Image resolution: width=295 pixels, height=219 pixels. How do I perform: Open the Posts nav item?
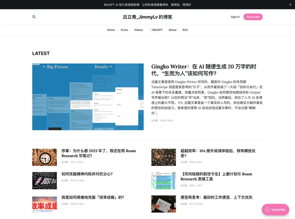pos(124,30)
